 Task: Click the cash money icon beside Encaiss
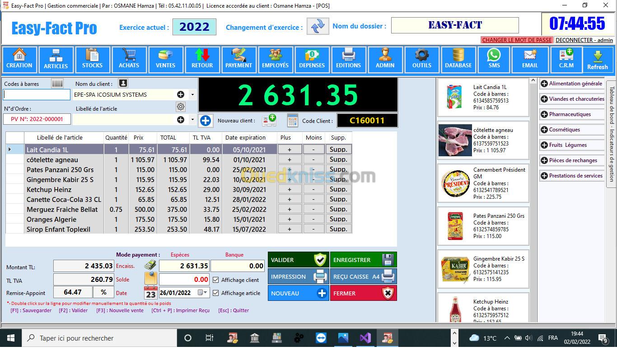[150, 266]
